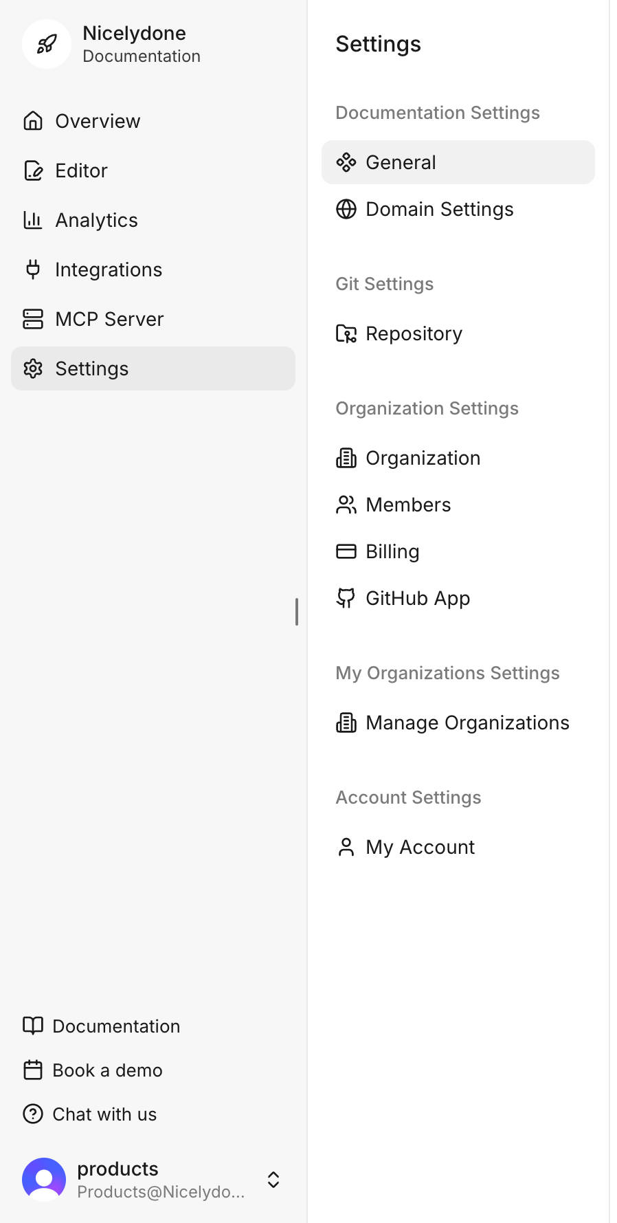This screenshot has height=1223, width=617.
Task: Expand the products account switcher chevron
Action: click(x=273, y=1180)
